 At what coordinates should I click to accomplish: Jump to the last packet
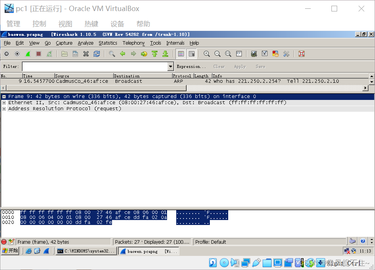click(165, 54)
